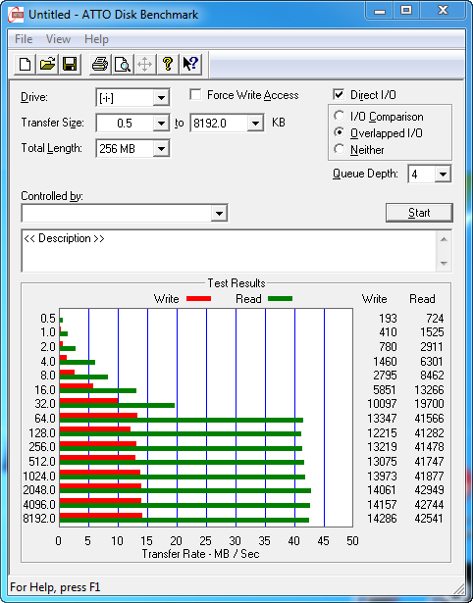Click the four-arrow move toolbar icon
Screen dimensions: 473x603
click(x=144, y=64)
